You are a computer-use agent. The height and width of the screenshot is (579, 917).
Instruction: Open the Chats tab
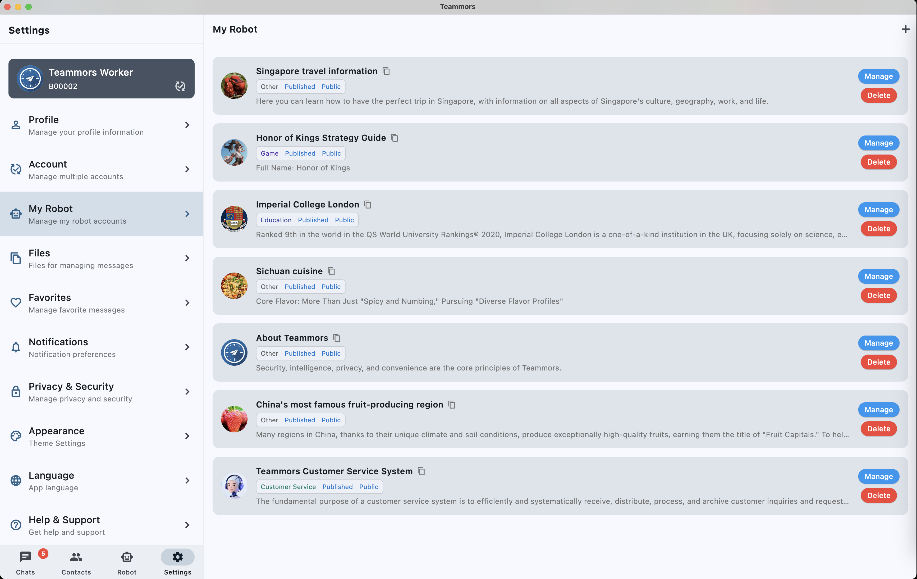tap(25, 562)
